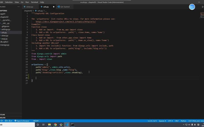Click the Run Python File play icon
The width and height of the screenshot is (204, 127).
(x=202, y=7)
